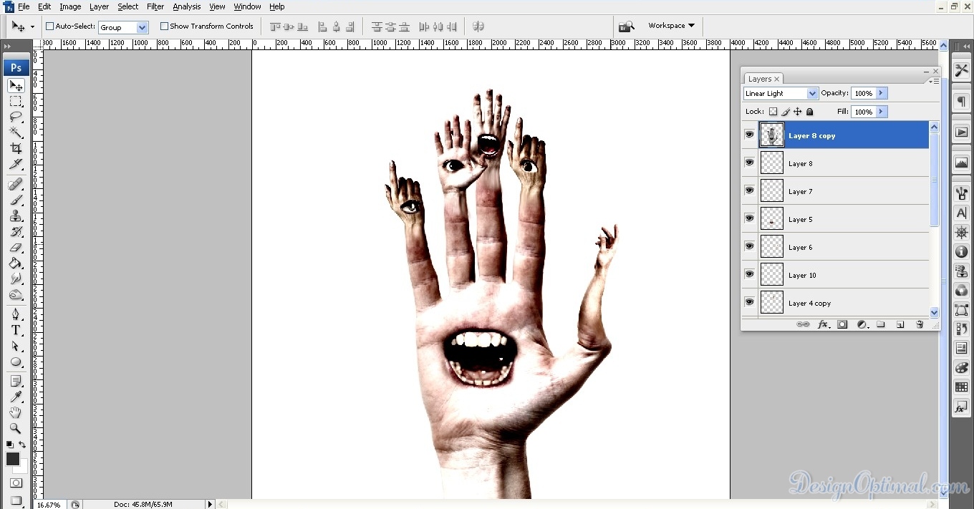Launch Adobe Bridge from options bar
Screen dimensions: 974x509
[x=627, y=26]
